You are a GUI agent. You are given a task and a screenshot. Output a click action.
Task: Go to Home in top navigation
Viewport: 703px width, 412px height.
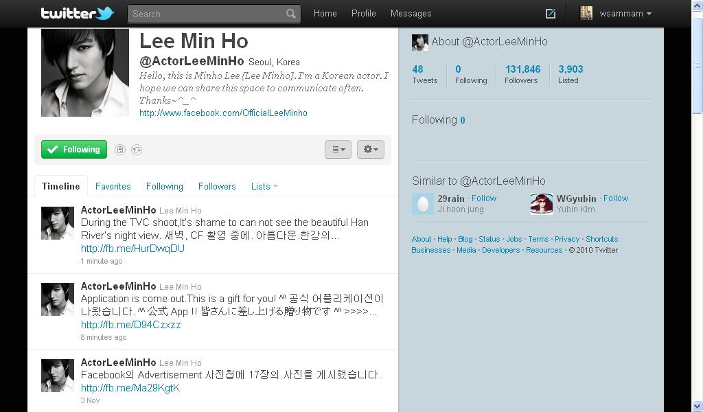coord(325,14)
